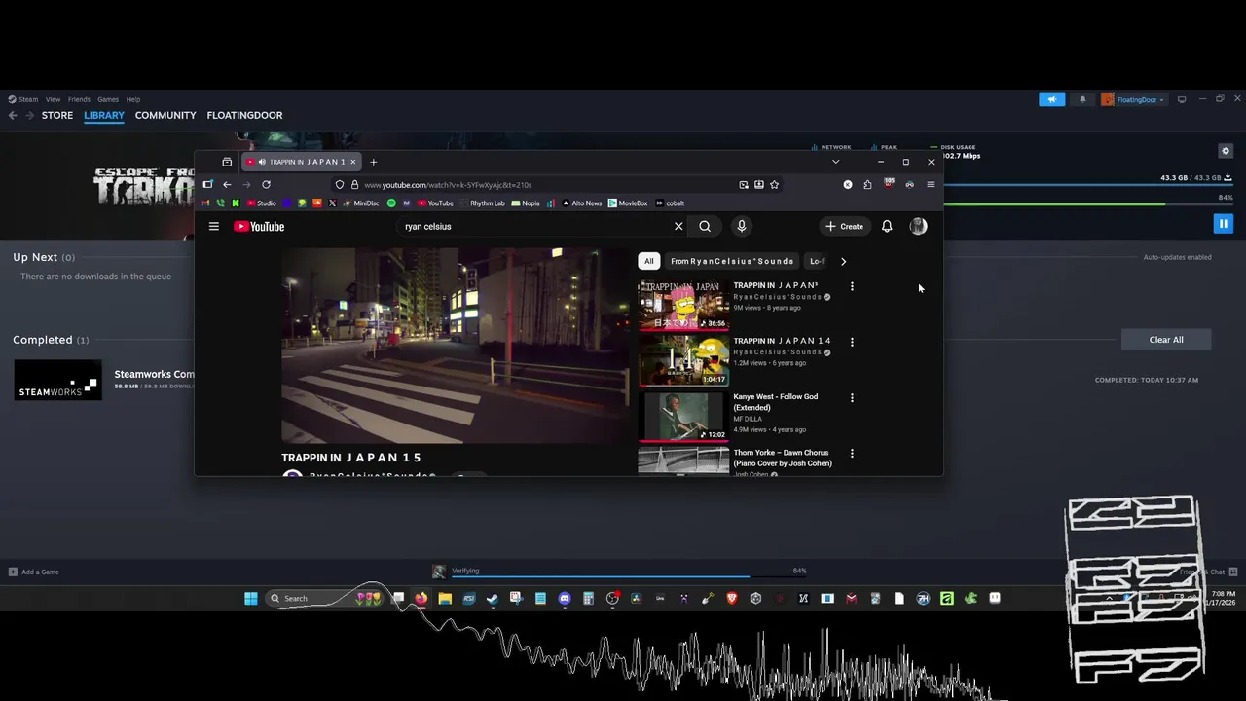Click the YouTube Create button

(844, 226)
